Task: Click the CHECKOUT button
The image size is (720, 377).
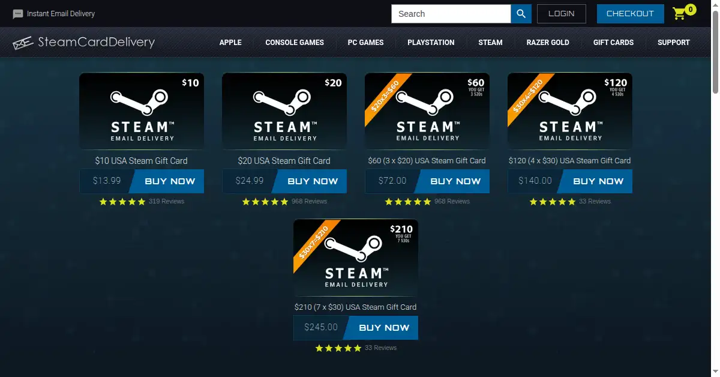Action: [x=630, y=14]
